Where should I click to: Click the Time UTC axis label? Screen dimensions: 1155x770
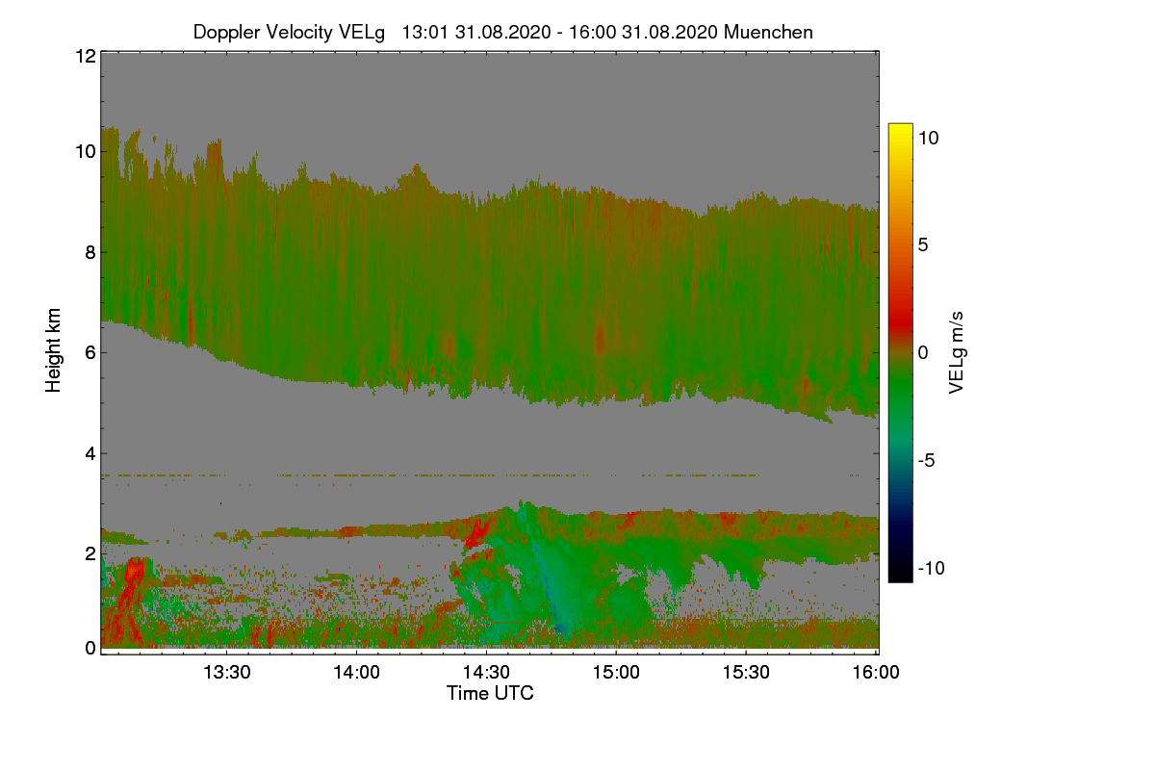tap(490, 693)
